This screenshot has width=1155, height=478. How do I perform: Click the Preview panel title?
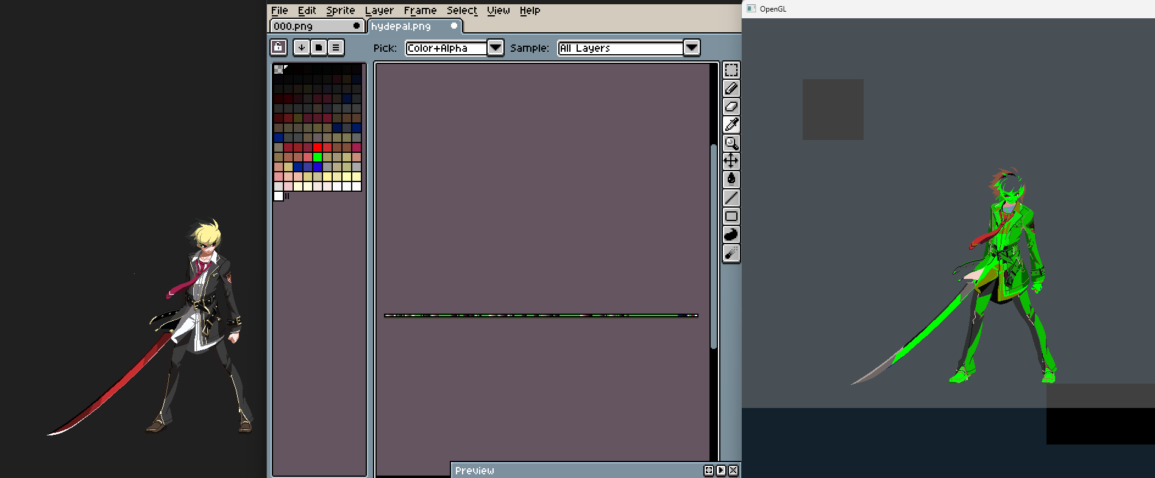point(474,470)
